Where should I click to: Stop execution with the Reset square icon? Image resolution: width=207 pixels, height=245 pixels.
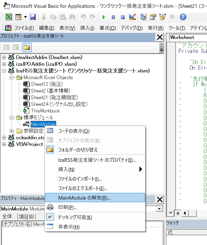pyautogui.click(x=123, y=17)
